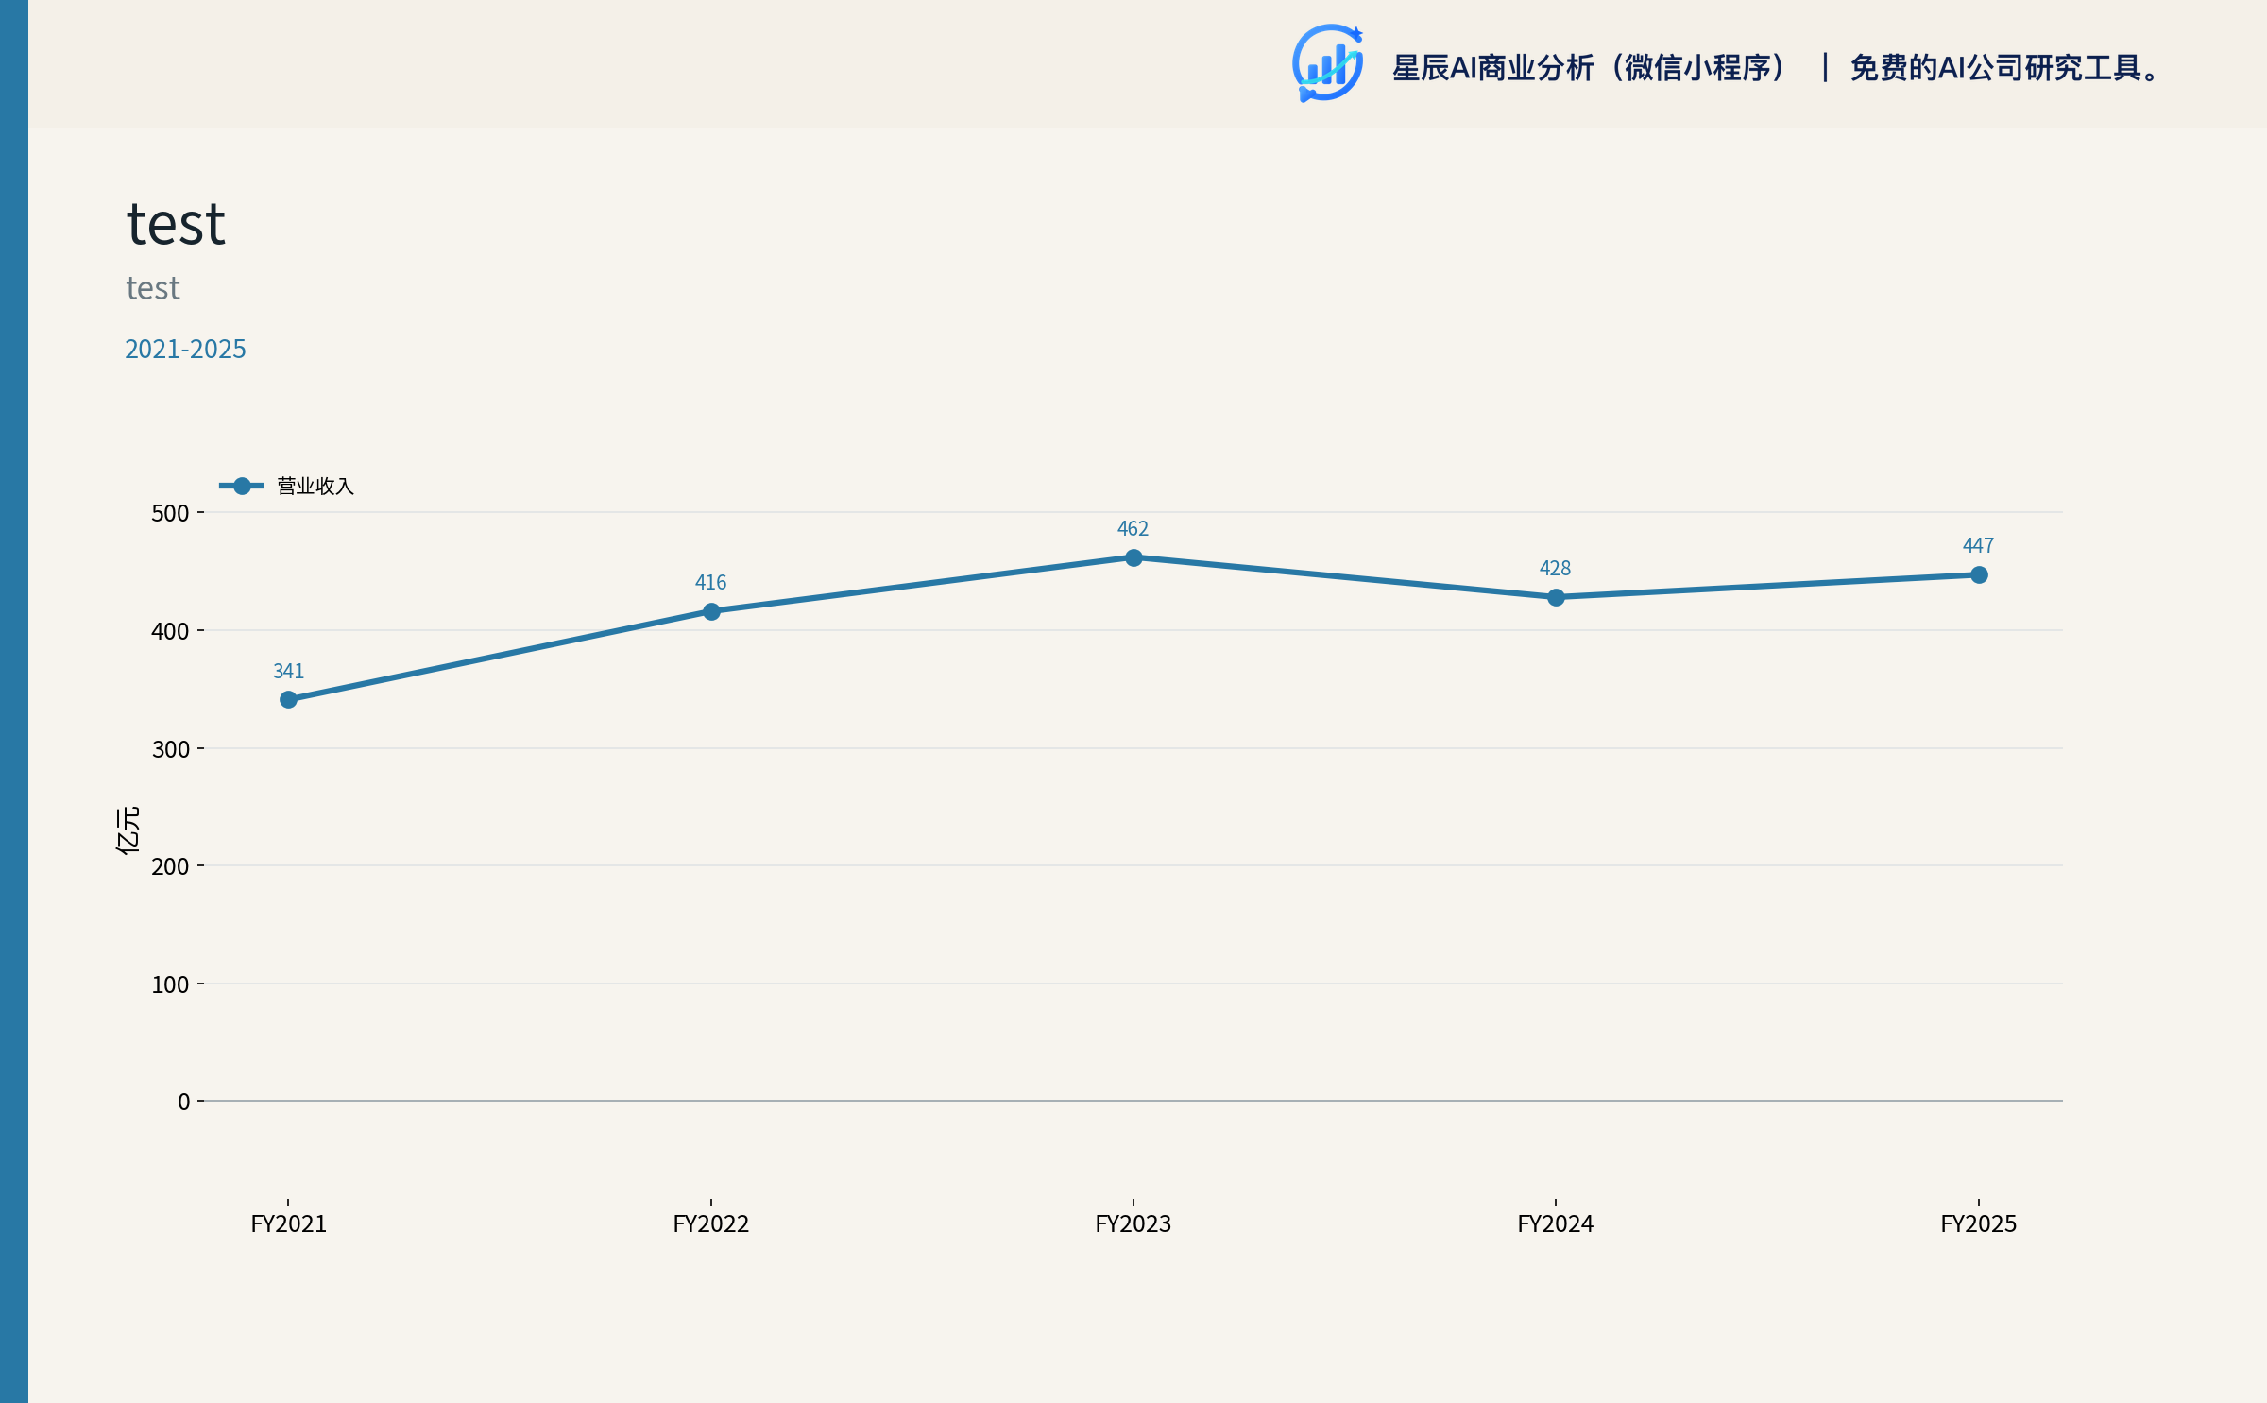Click the 营业收入 legend label

coord(315,486)
